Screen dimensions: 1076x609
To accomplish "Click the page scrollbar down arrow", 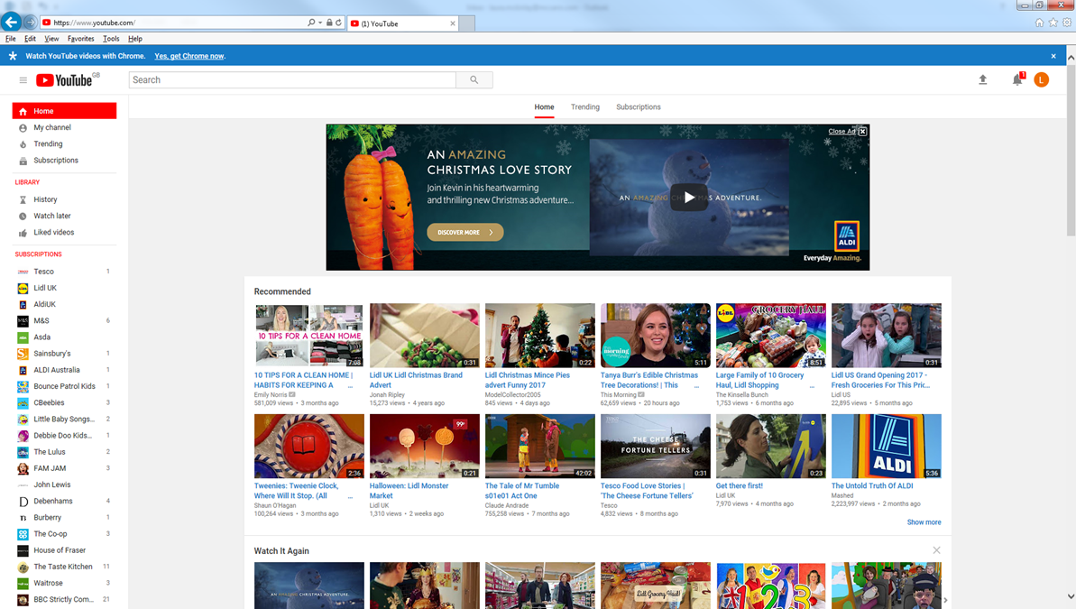I will point(1071,596).
